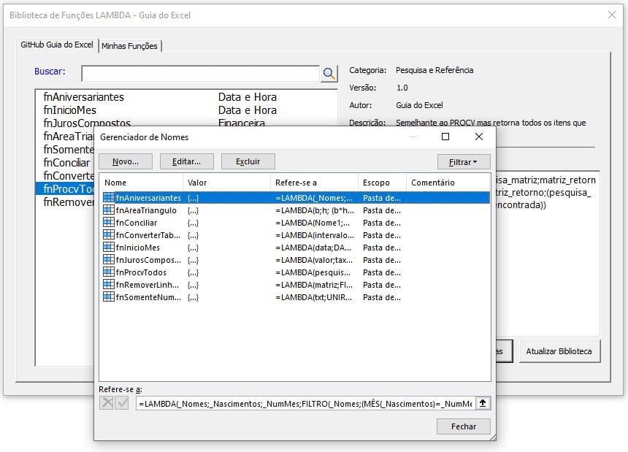Click the fnAniversariantes name icon in Name Manager
The height and width of the screenshot is (452, 628).
[x=109, y=198]
